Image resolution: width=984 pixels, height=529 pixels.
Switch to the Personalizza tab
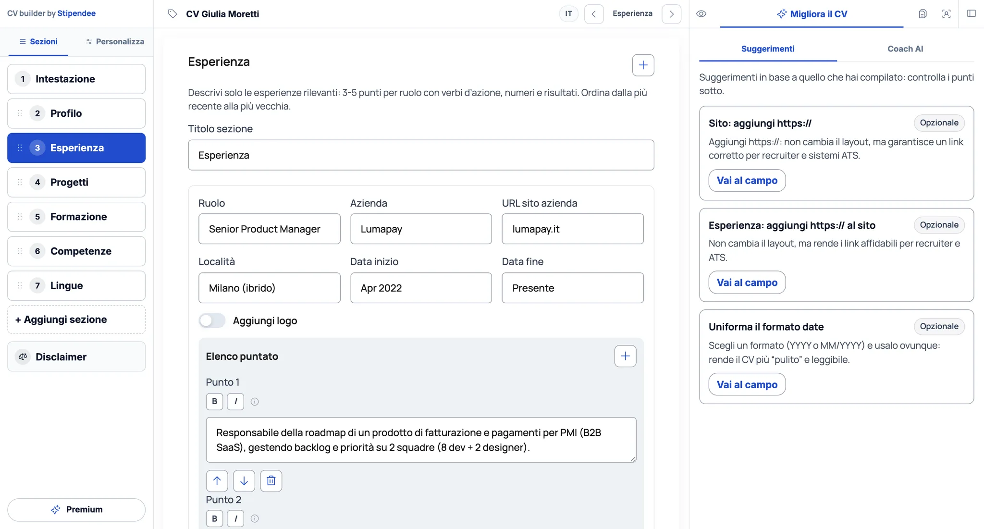click(x=115, y=42)
